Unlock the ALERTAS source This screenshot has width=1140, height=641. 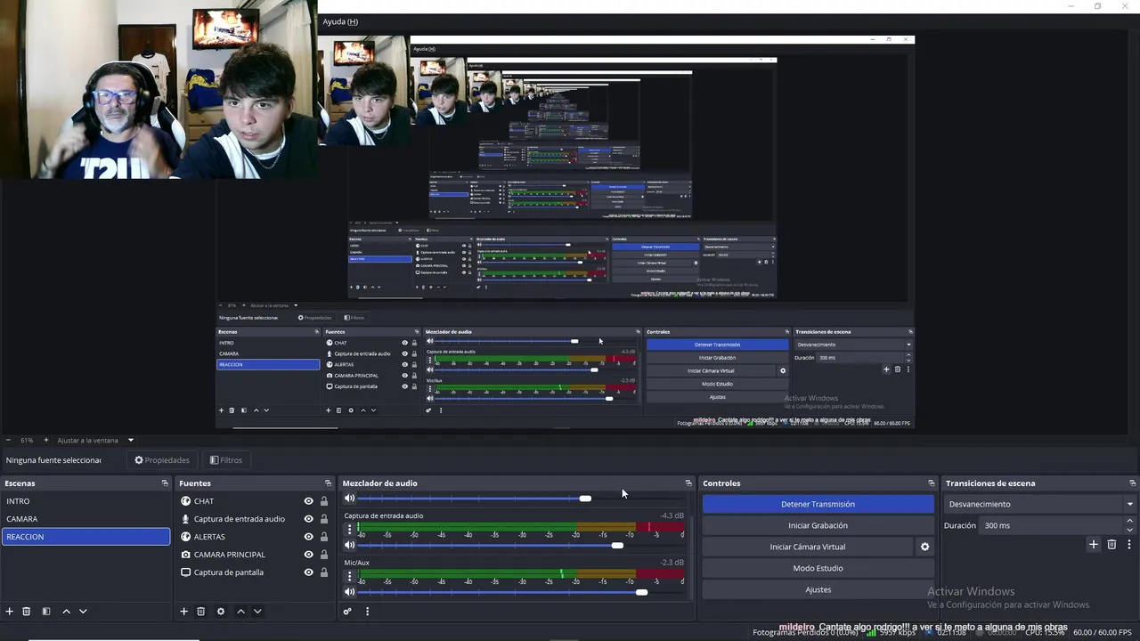[x=324, y=537]
